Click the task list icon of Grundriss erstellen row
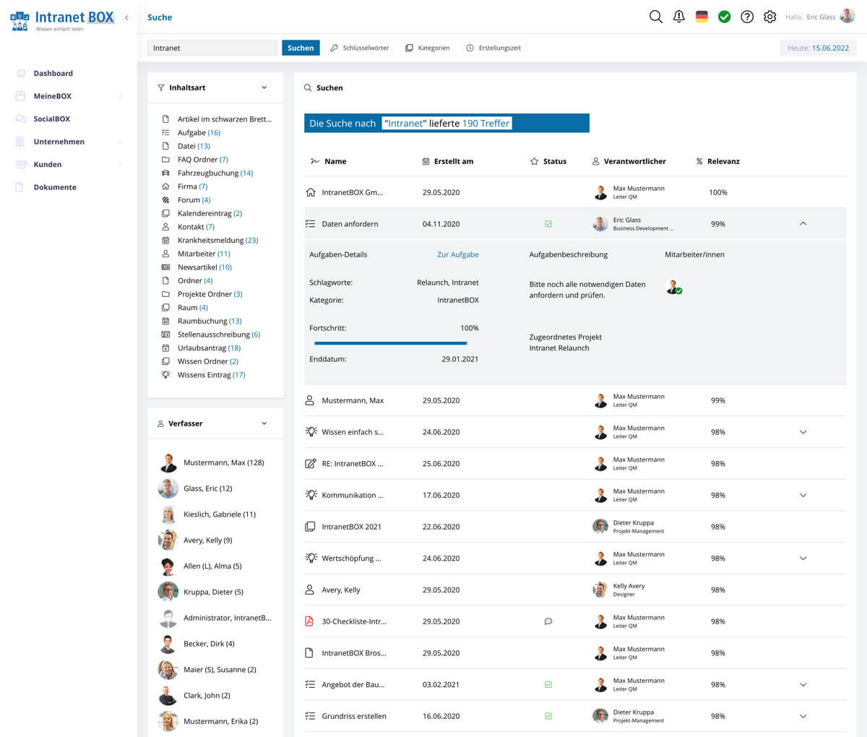 point(310,716)
